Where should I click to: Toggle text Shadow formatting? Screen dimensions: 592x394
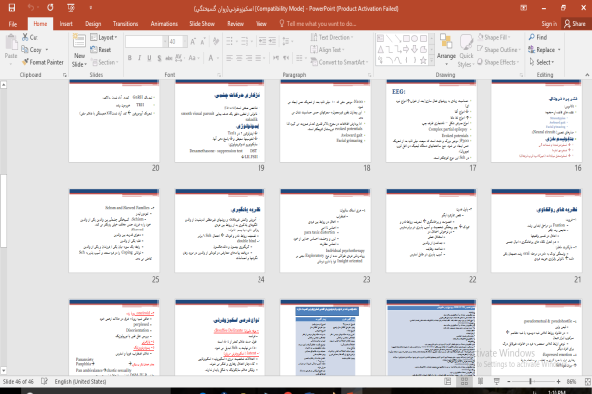point(159,58)
